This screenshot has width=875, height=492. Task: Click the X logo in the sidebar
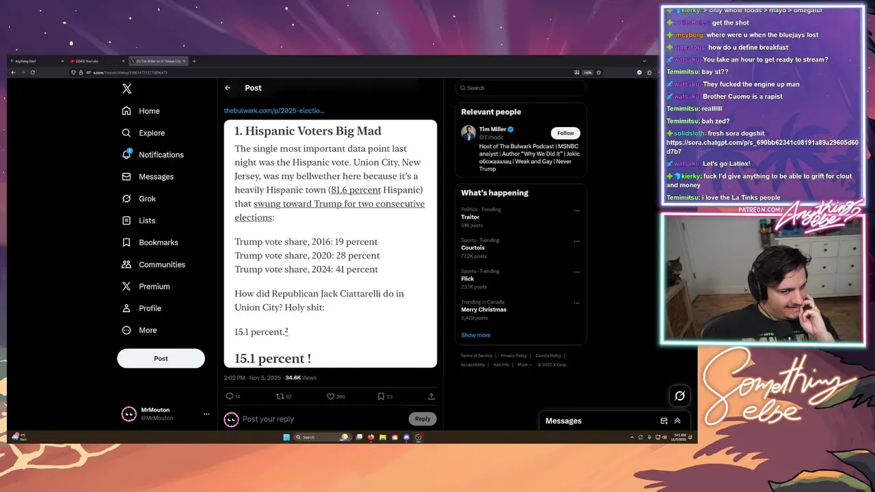tap(126, 89)
